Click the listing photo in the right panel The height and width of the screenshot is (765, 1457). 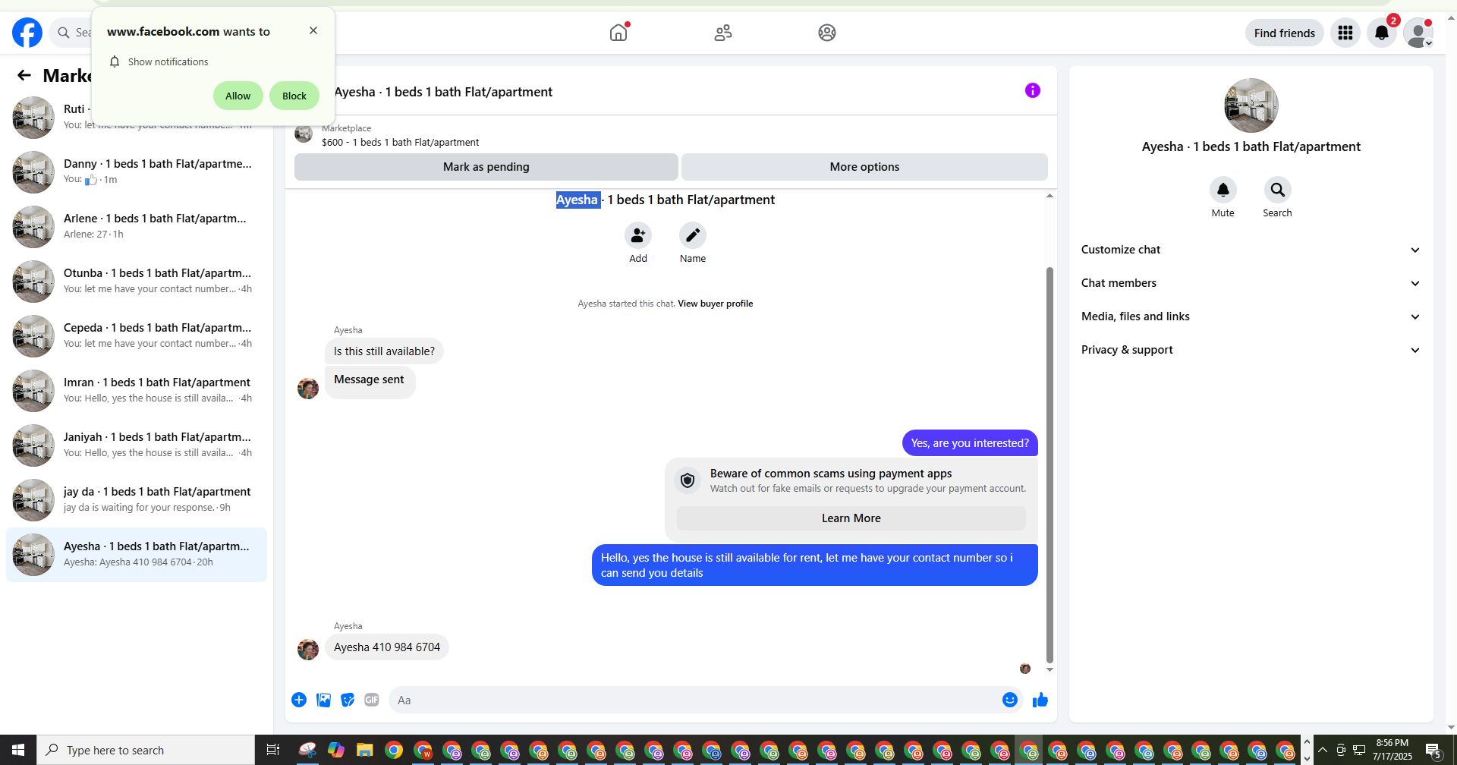pyautogui.click(x=1251, y=105)
